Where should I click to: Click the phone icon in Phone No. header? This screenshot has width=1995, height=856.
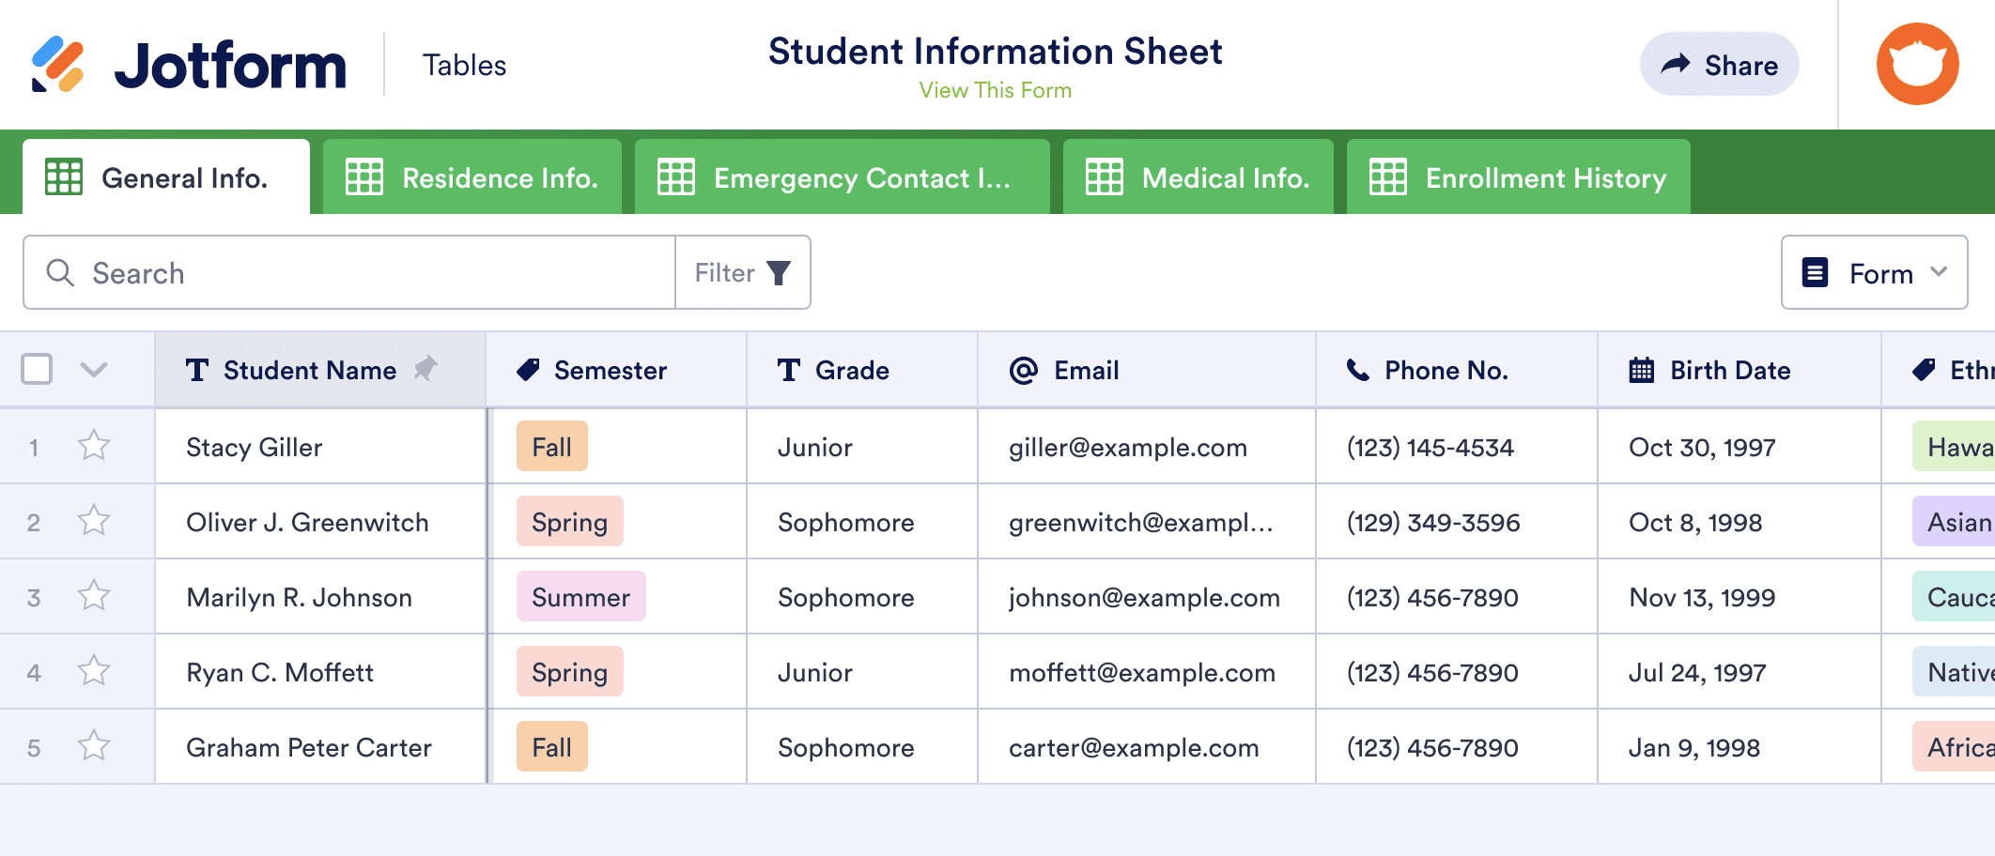point(1357,370)
